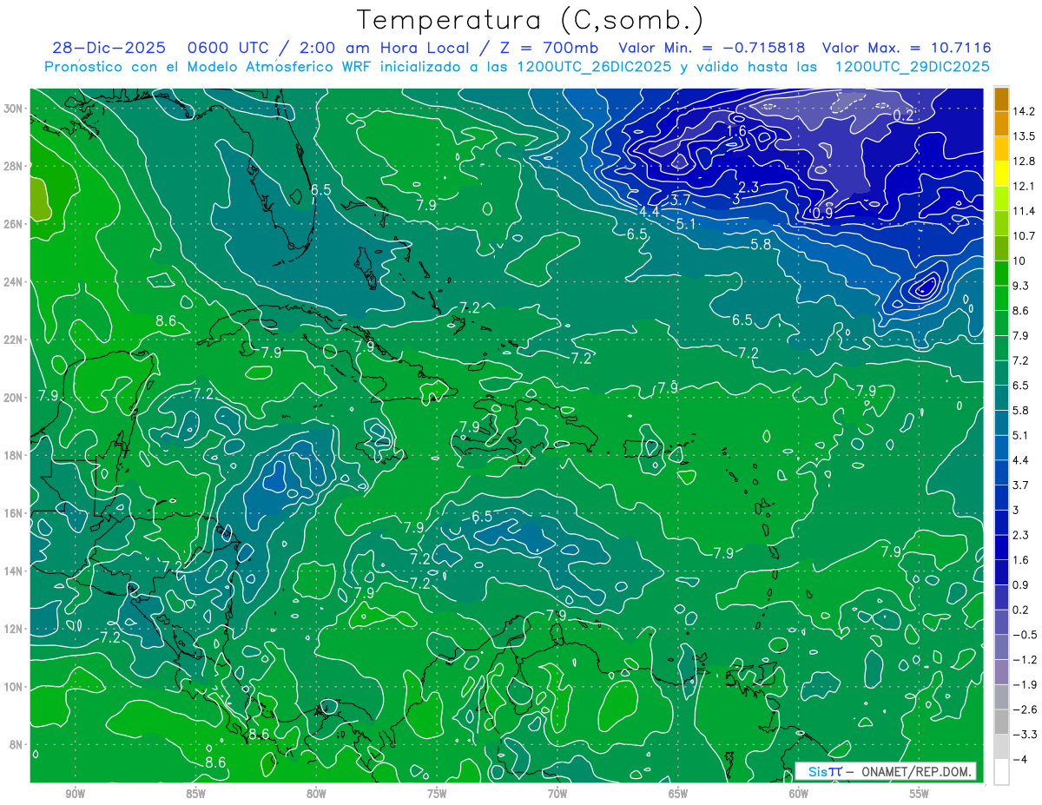This screenshot has height=805, width=1042.
Task: Click colorbar label '11.4'
Action: tap(1024, 211)
